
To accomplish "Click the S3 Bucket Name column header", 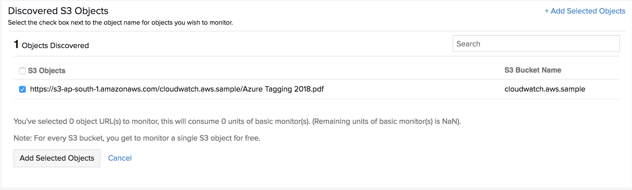I will point(532,70).
